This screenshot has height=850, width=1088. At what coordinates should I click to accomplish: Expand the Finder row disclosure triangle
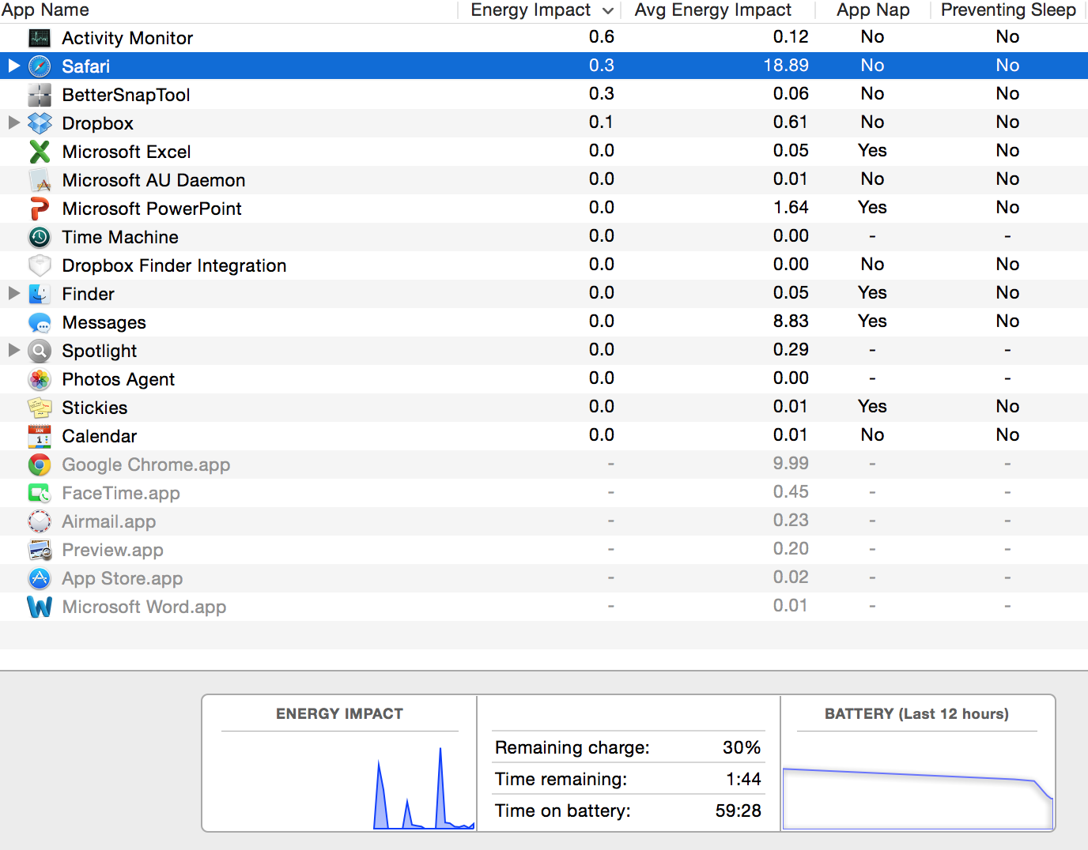13,293
